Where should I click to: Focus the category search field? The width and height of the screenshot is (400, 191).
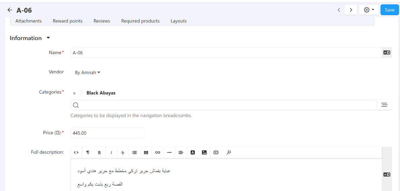[224, 105]
